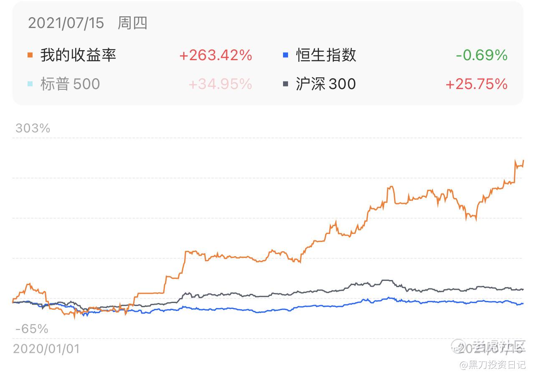Click the -65% axis minimum label
This screenshot has height=377, width=536.
tap(32, 329)
